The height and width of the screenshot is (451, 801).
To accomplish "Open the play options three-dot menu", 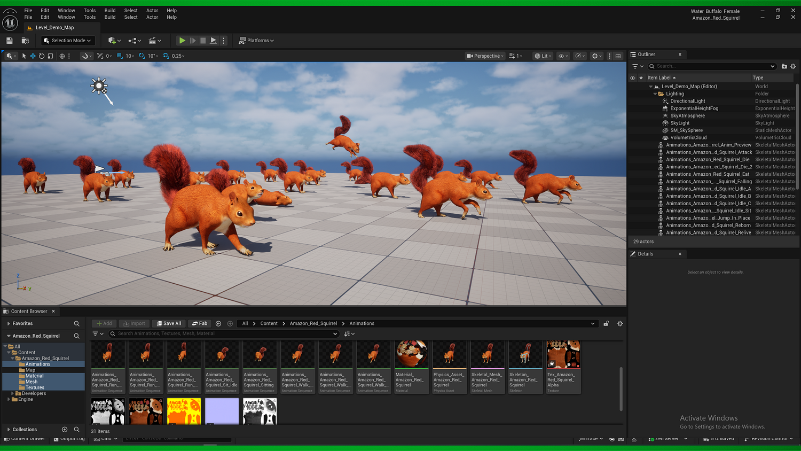I will (x=224, y=41).
